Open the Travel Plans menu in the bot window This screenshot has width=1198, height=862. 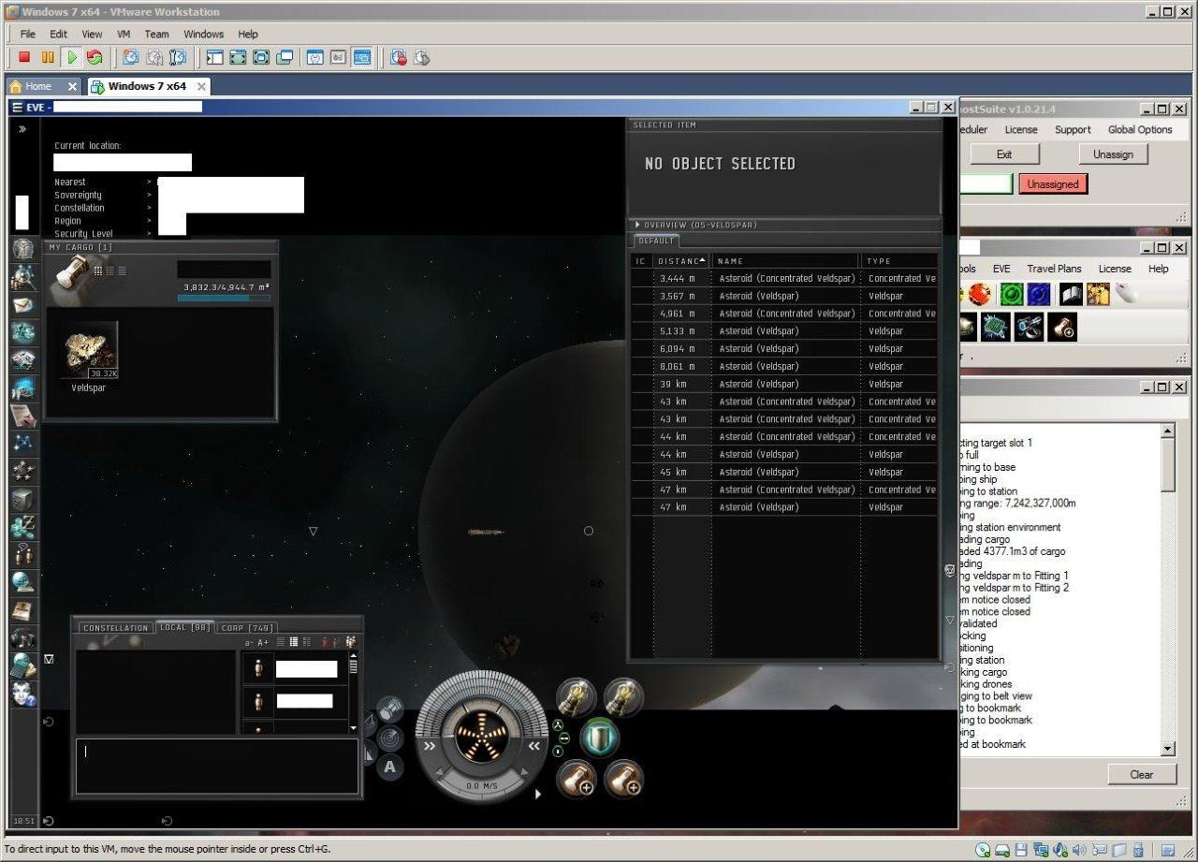pyautogui.click(x=1054, y=269)
